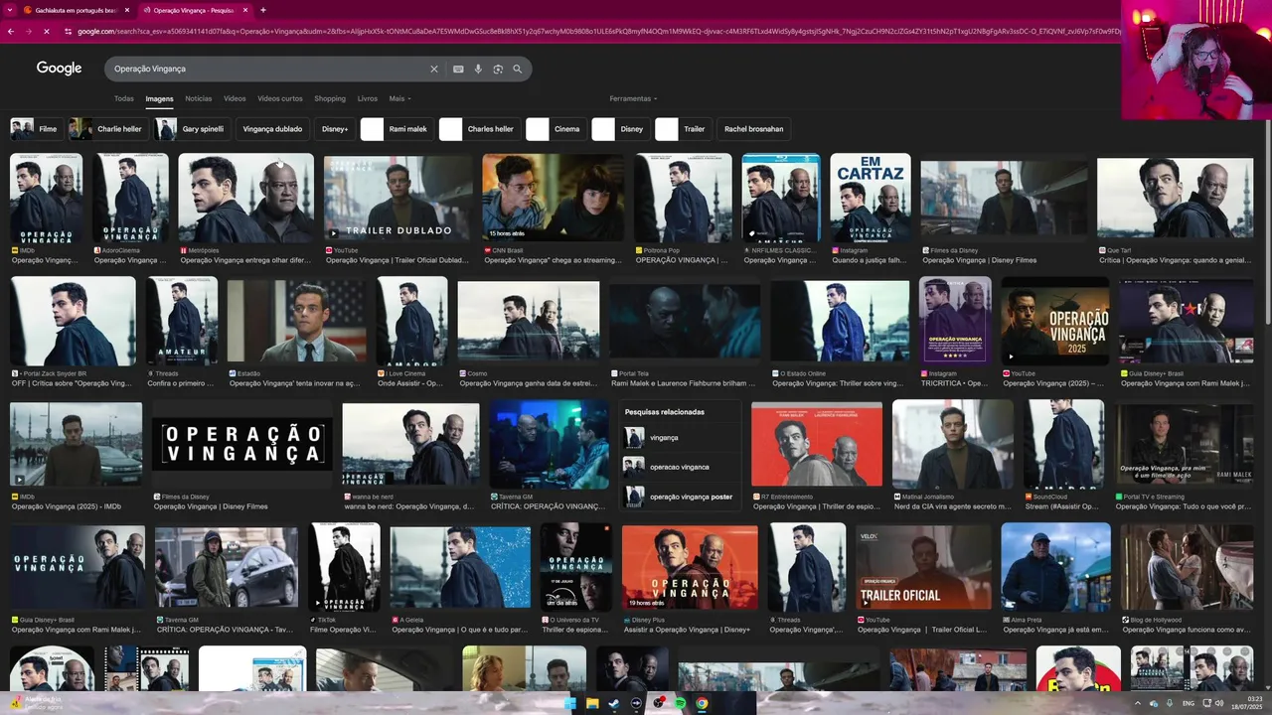Close the Operação Vingança browser tab
Screen dimensions: 1272x715
[x=244, y=10]
